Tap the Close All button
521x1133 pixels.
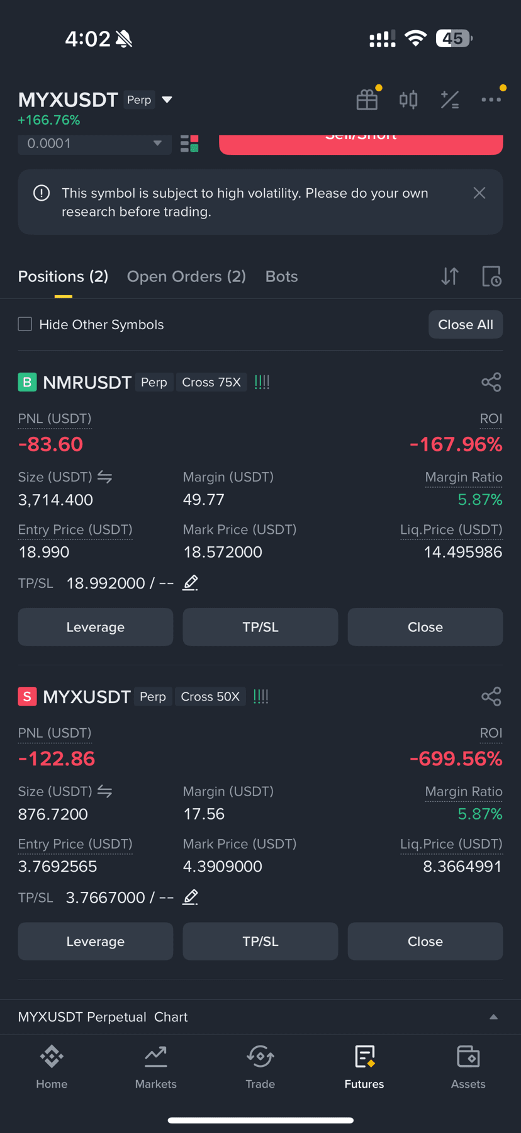pyautogui.click(x=466, y=324)
